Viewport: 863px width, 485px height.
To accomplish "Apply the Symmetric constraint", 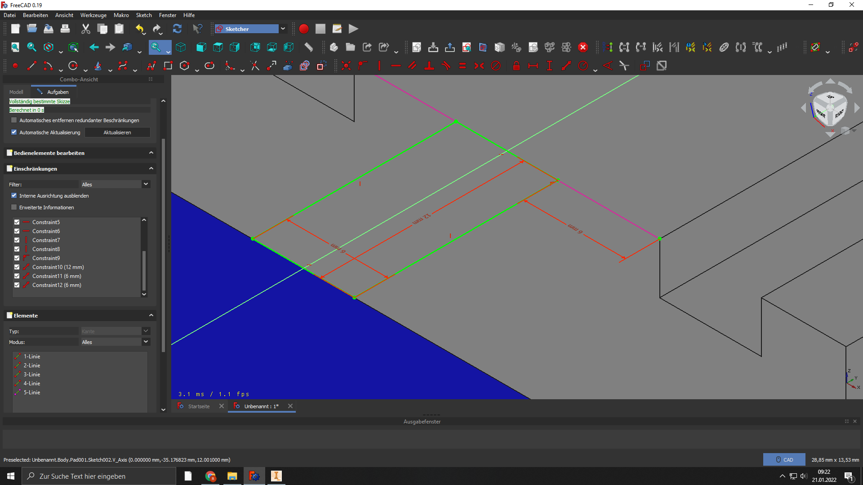I will click(479, 66).
